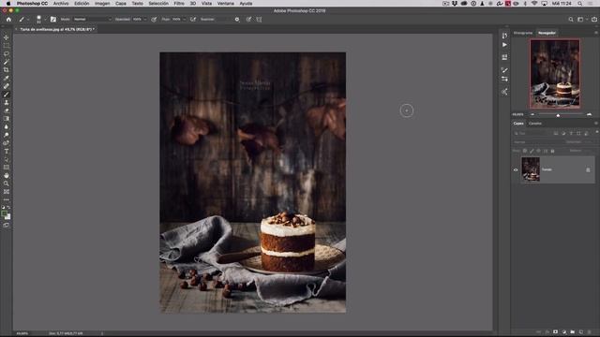Click the add layer mask icon
This screenshot has width=600, height=337.
pyautogui.click(x=555, y=332)
